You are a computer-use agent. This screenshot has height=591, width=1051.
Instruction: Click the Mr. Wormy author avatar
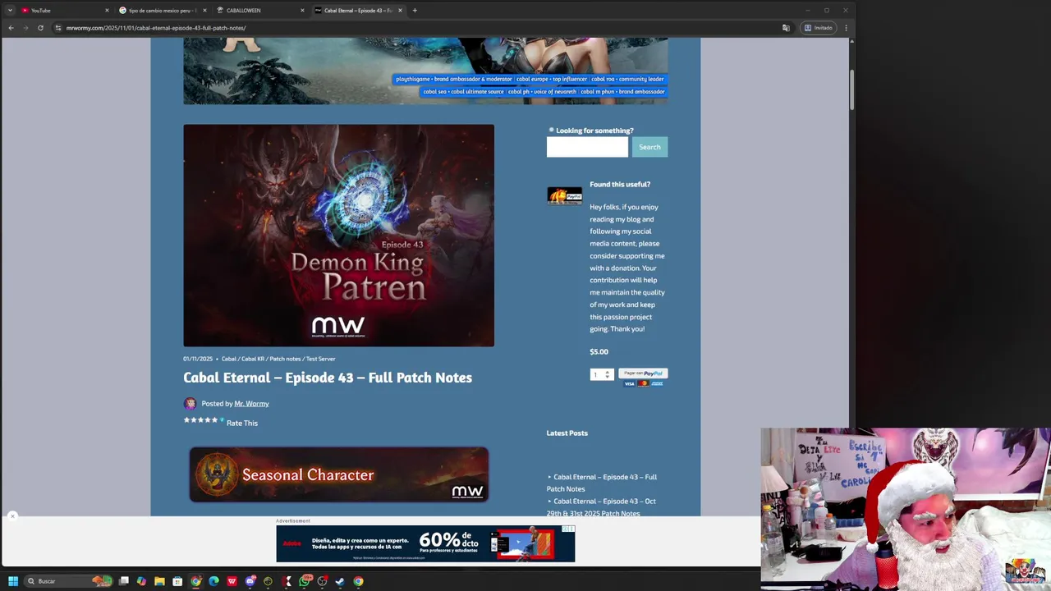point(190,404)
